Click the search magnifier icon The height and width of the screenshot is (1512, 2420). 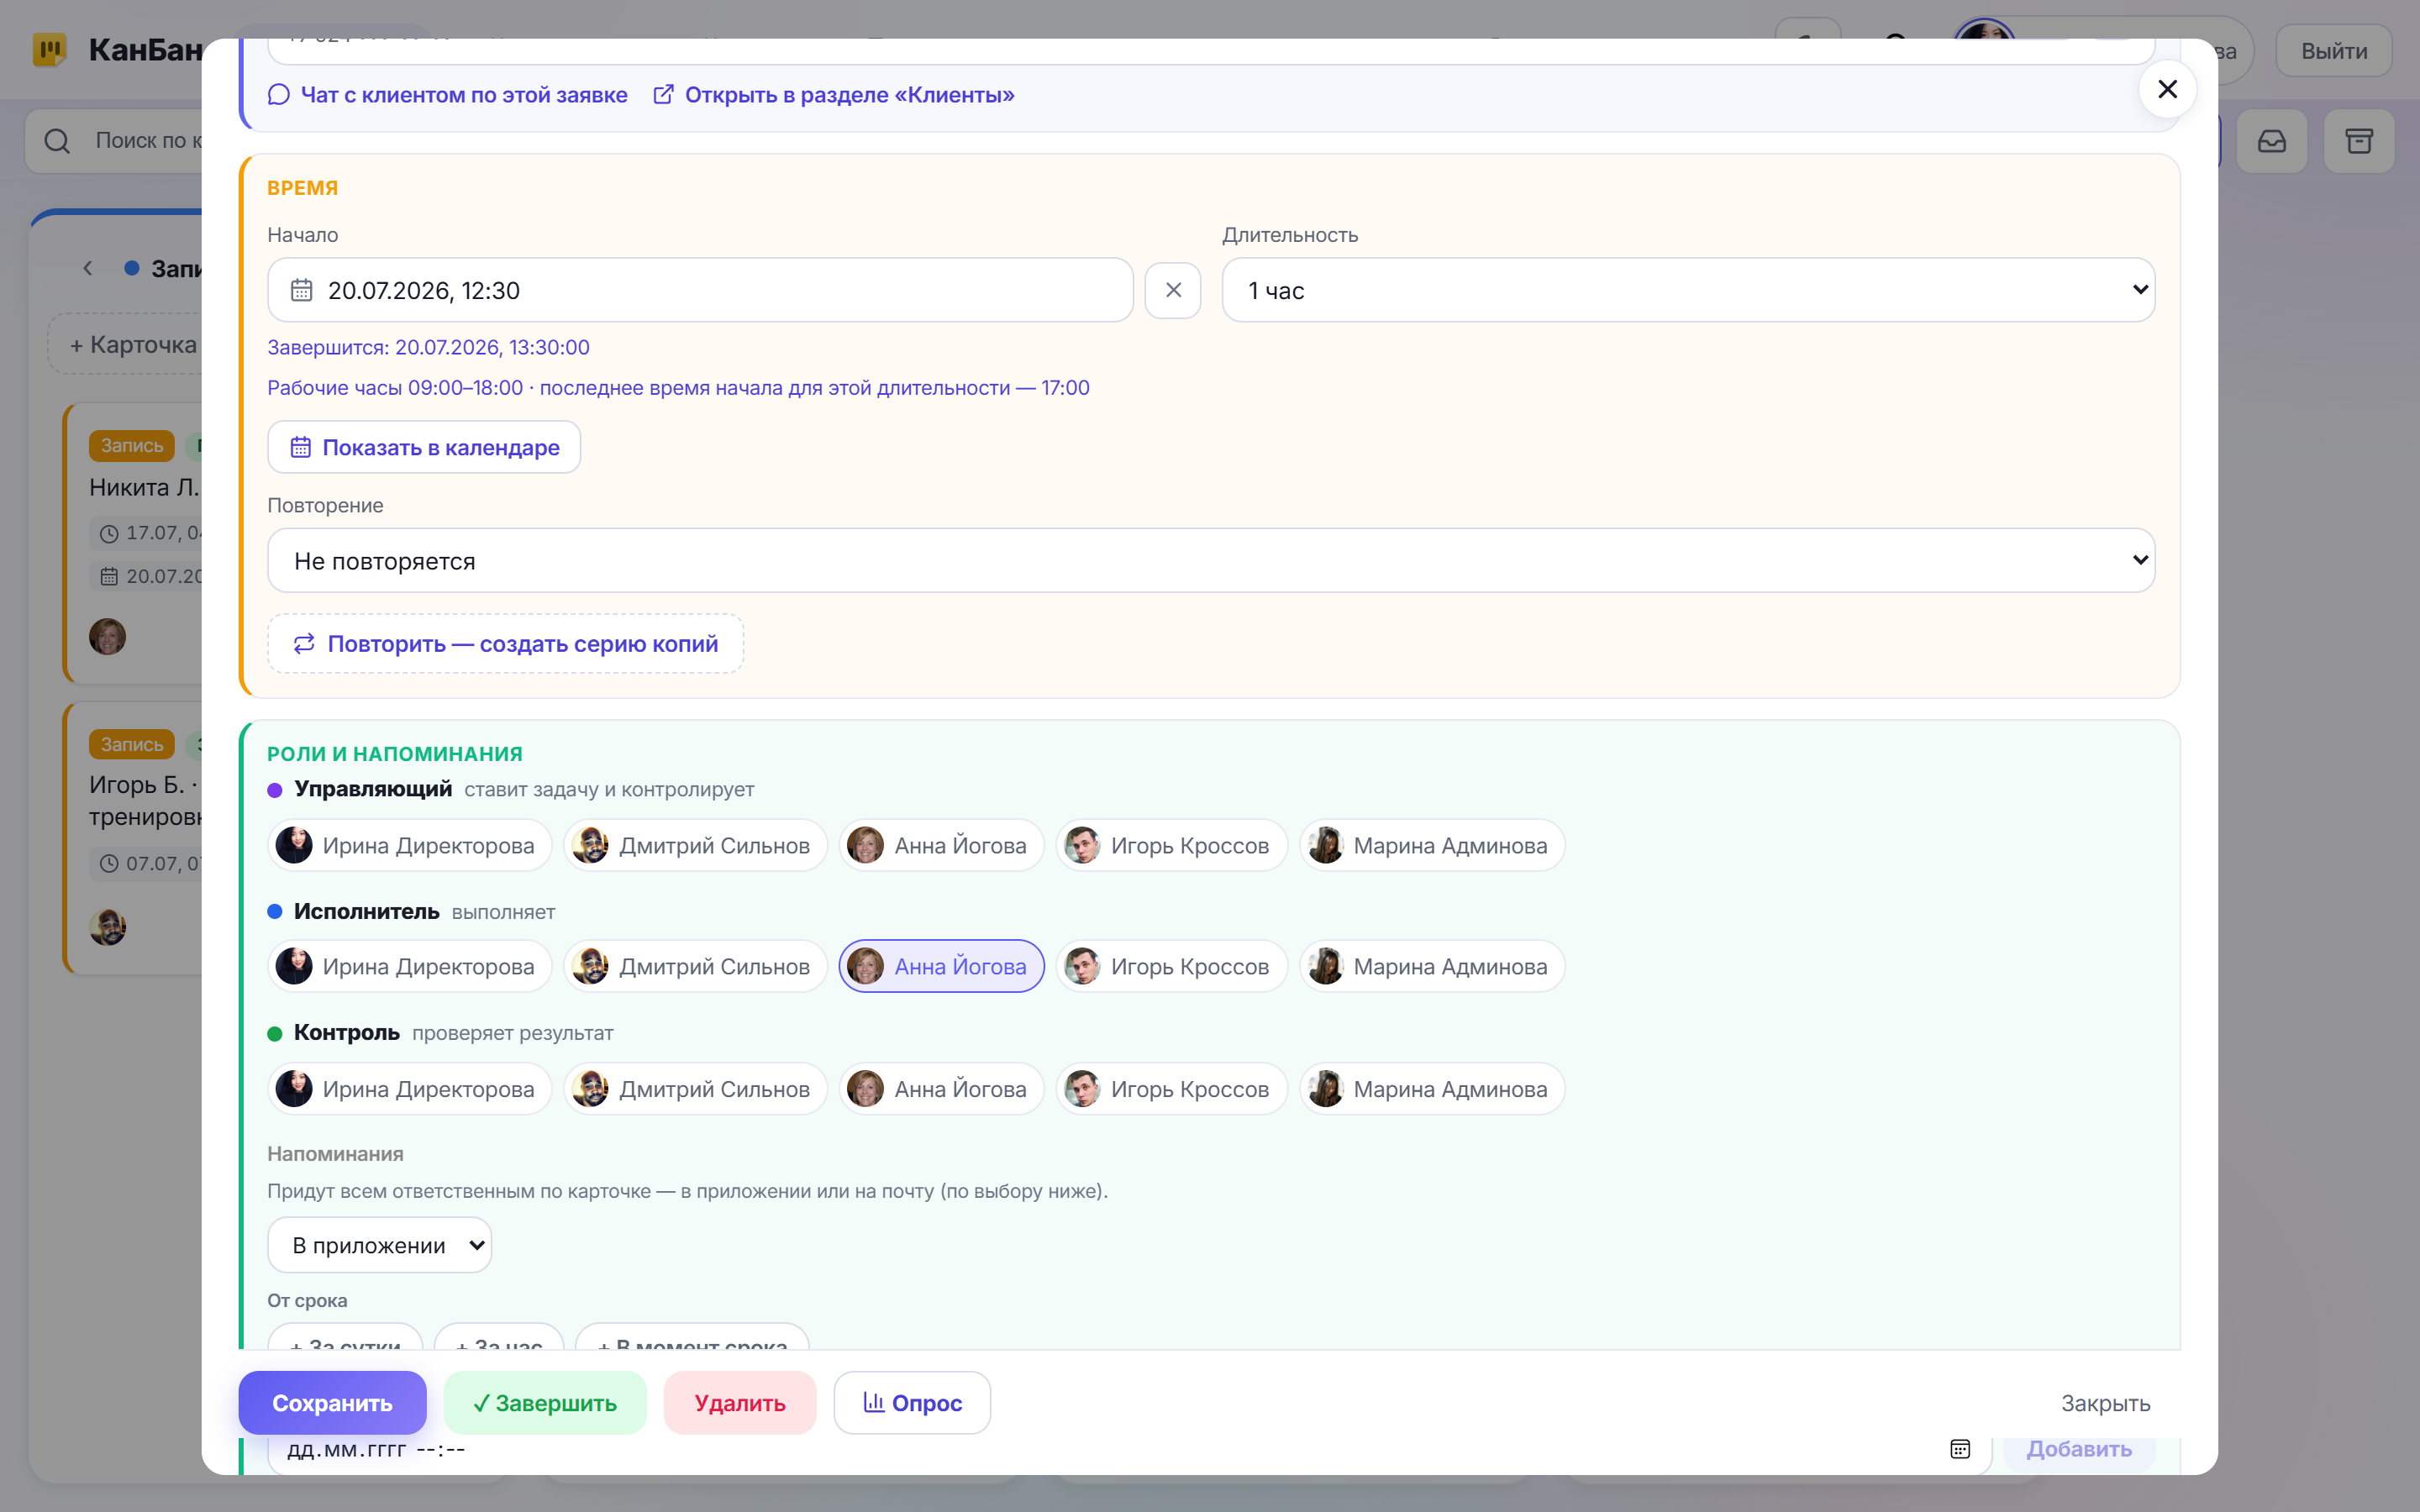(57, 141)
